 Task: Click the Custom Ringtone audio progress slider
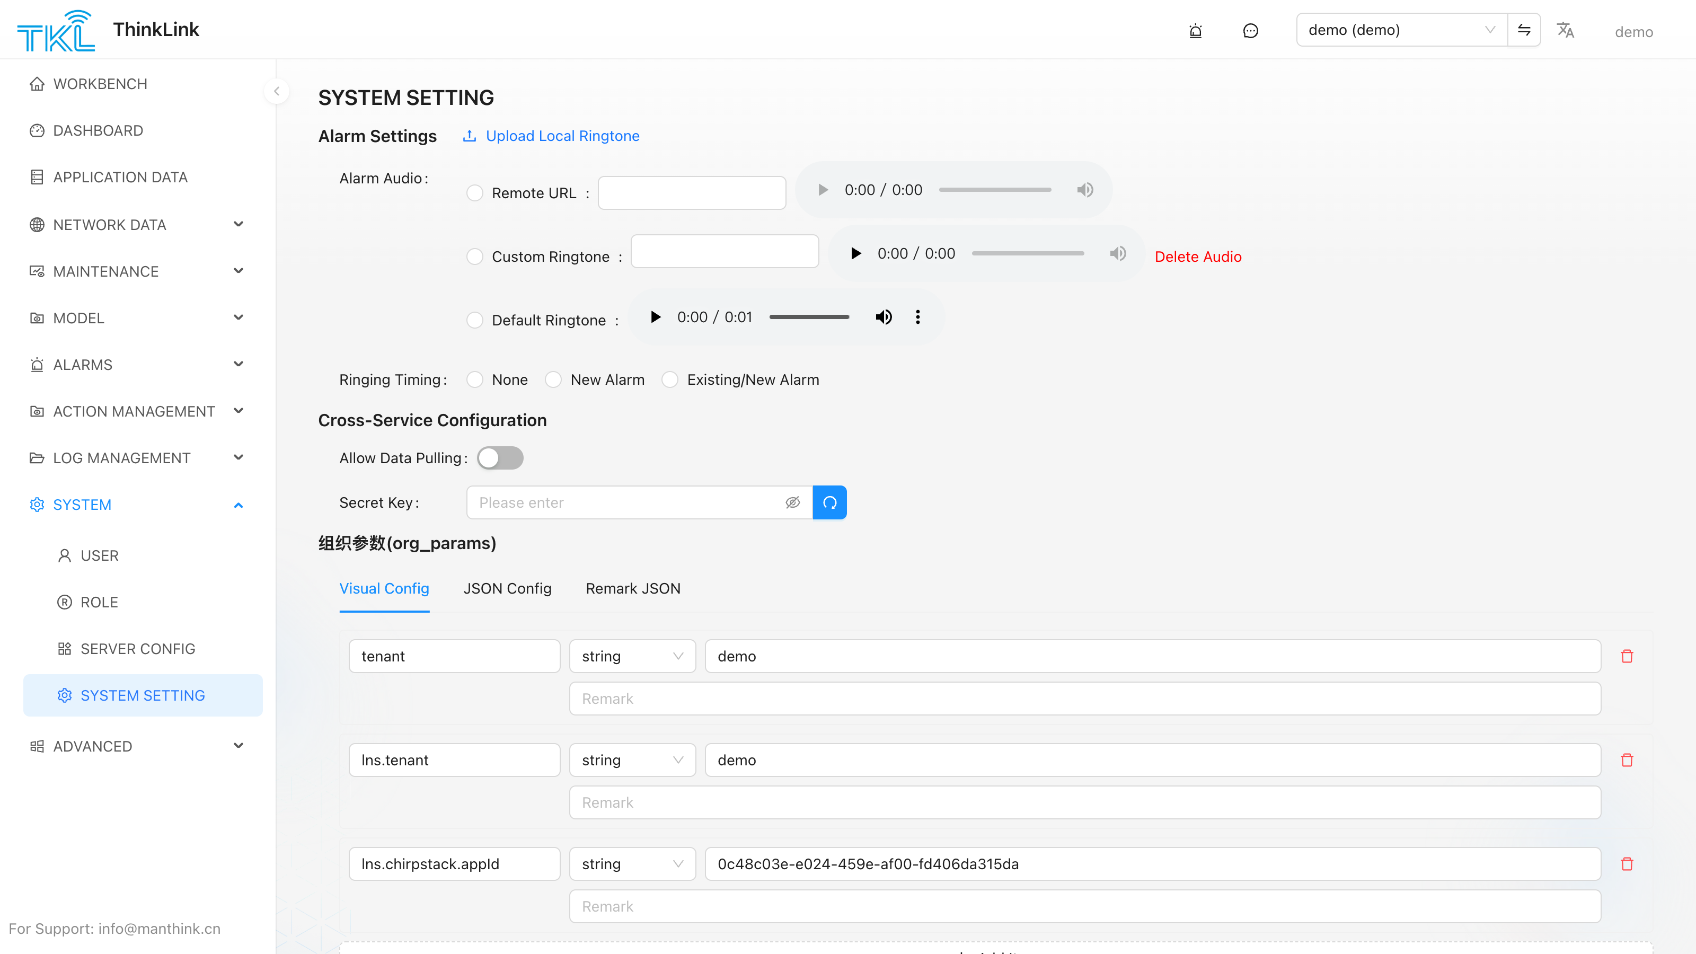(1028, 253)
